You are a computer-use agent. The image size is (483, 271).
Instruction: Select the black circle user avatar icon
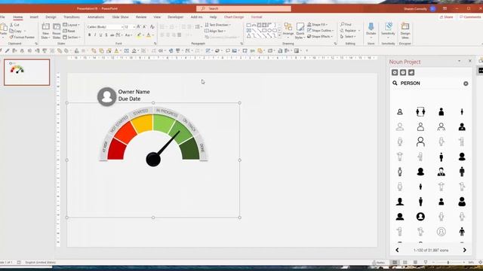(420, 217)
